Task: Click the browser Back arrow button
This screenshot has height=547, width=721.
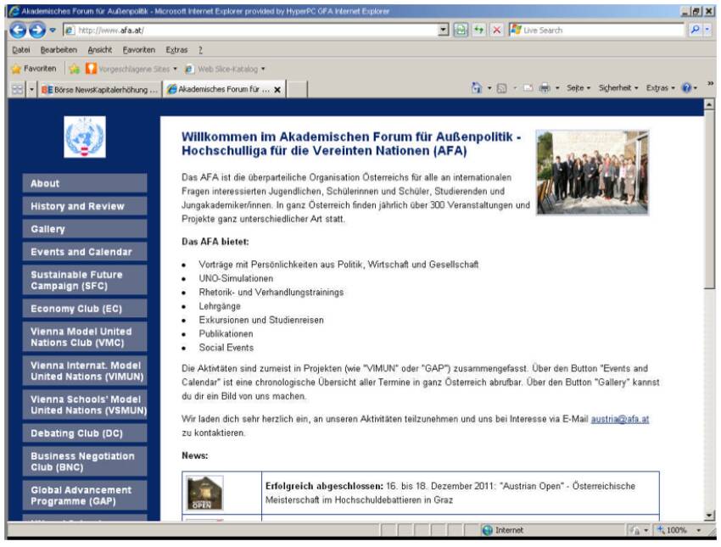Action: pos(18,30)
